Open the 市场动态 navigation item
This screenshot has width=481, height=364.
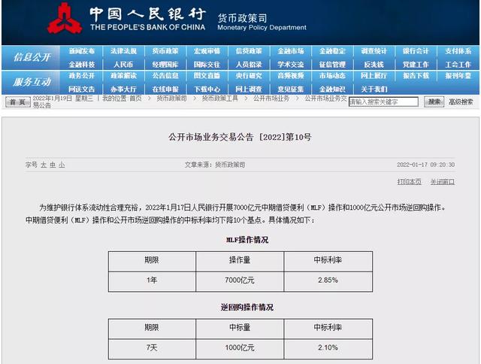pyautogui.click(x=331, y=76)
